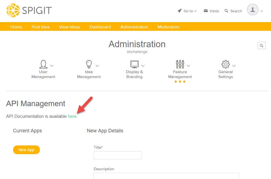Image resolution: width=271 pixels, height=179 pixels.
Task: Select the Feature Management sliders icon
Action: pyautogui.click(x=180, y=64)
